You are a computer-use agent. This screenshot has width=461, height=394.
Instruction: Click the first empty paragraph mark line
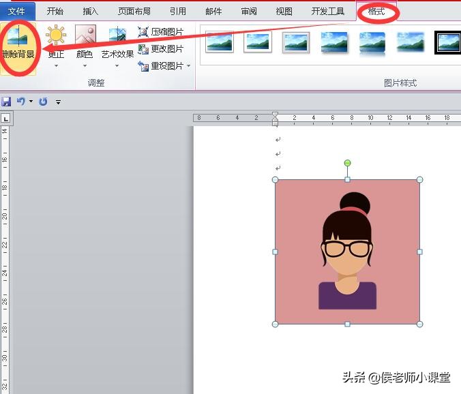(278, 139)
